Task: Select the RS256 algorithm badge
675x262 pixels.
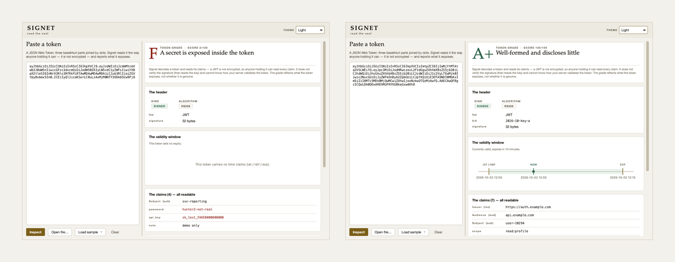Action: (x=509, y=106)
